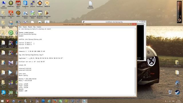Screen dimensions: 183x103
Task: Click the active Notepad taskbar button
Action: coord(84,101)
